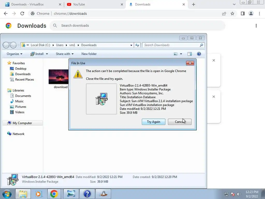
Task: Open Recent Places in navigation pane
Action: 25,79
